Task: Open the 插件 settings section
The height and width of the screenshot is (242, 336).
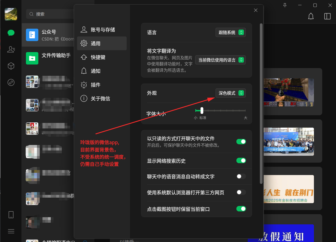Action: tap(102, 85)
